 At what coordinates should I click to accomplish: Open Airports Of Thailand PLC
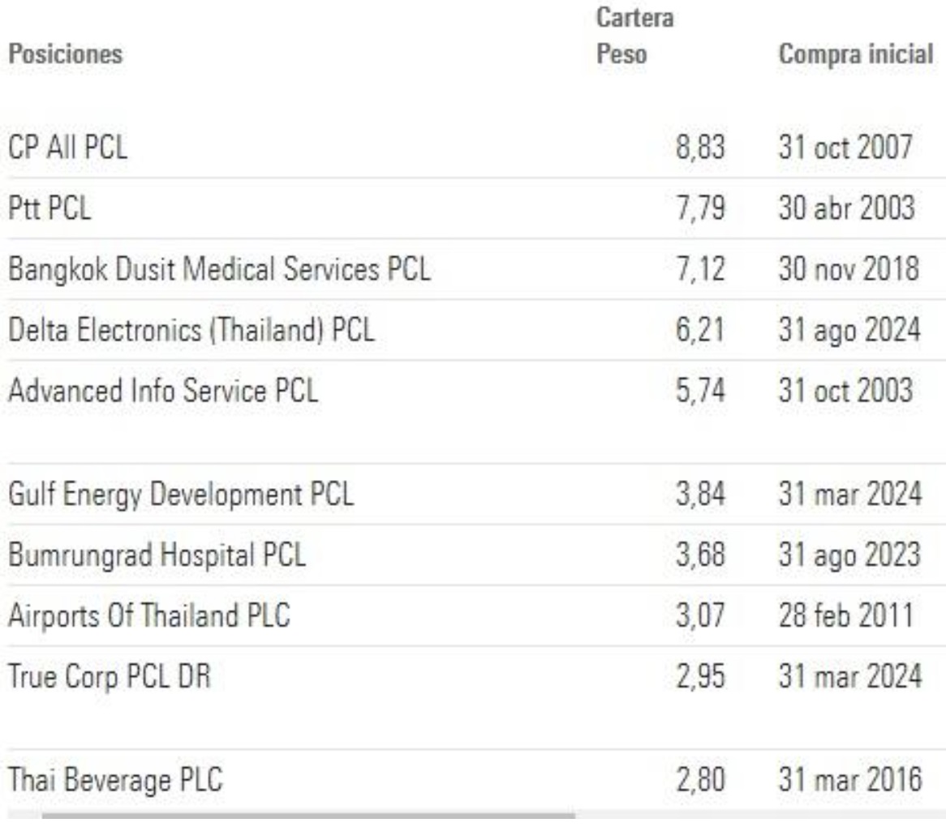(x=148, y=616)
